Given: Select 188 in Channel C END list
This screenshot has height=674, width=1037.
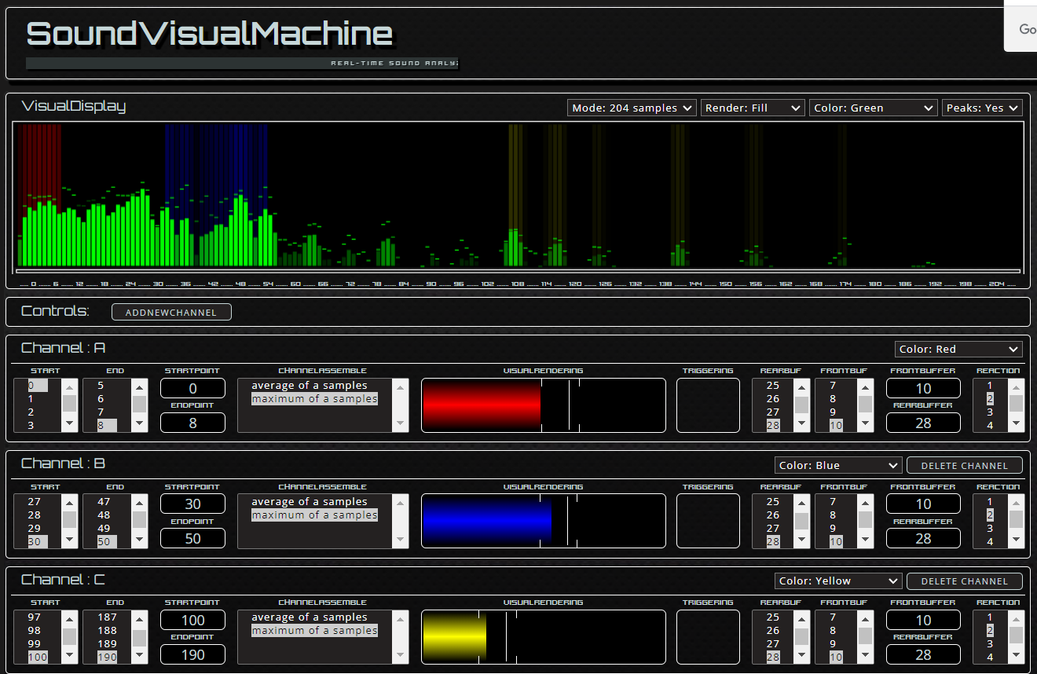Looking at the screenshot, I should coord(108,631).
